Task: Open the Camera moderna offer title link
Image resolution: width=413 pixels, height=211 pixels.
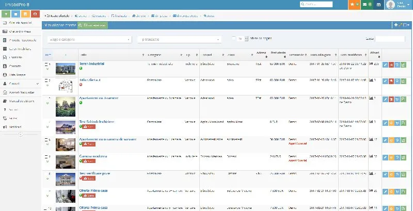Action: 93,156
